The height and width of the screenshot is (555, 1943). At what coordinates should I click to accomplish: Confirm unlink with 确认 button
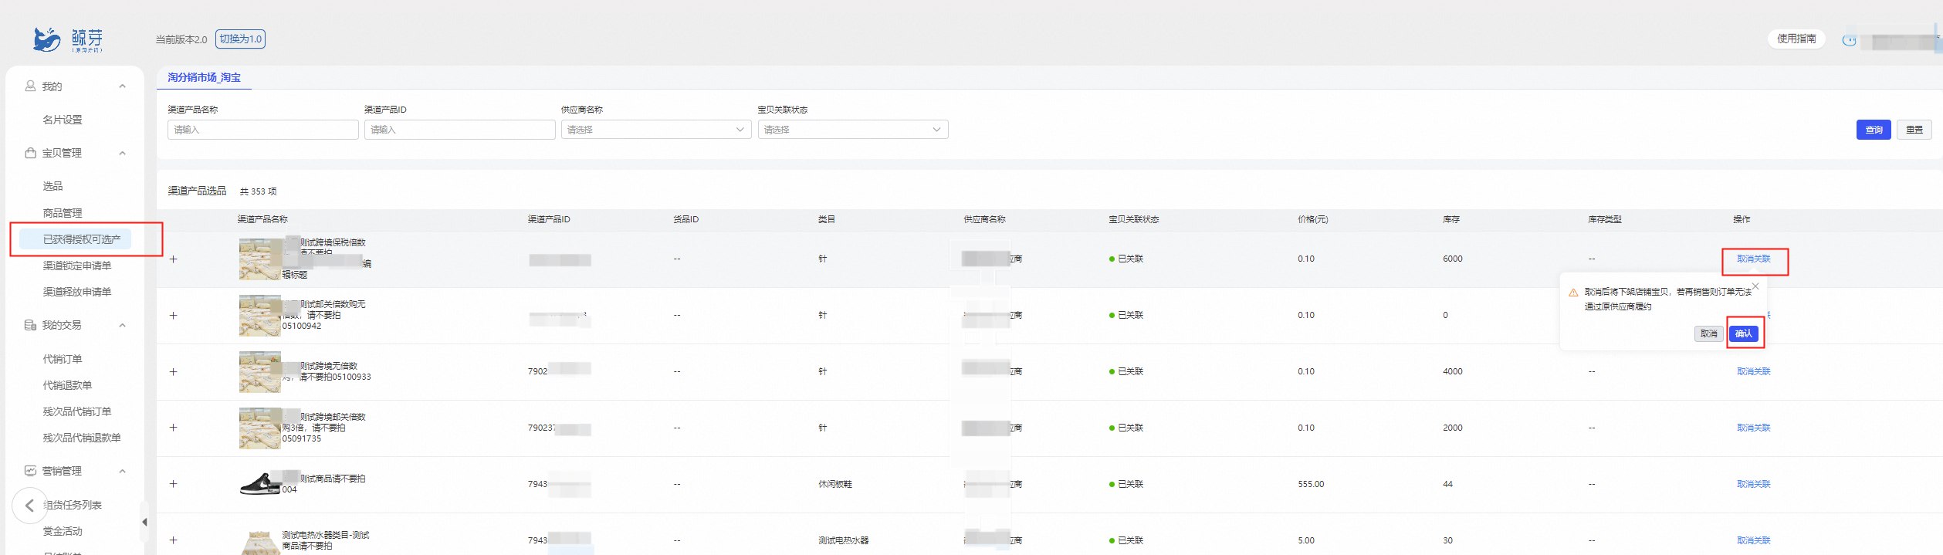pos(1744,333)
